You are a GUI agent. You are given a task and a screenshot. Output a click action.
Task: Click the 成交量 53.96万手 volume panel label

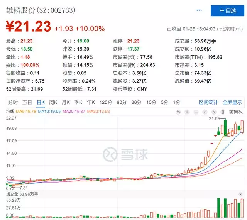(22, 194)
